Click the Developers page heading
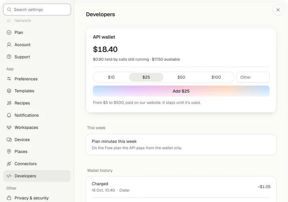Image resolution: width=288 pixels, height=202 pixels. 100,14
